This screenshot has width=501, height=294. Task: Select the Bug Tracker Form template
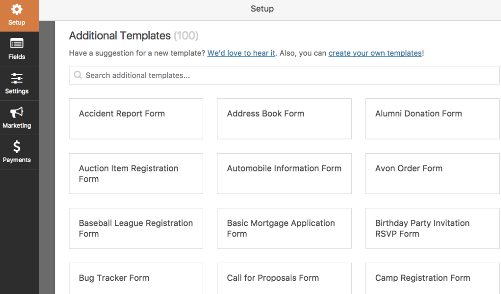coord(136,279)
